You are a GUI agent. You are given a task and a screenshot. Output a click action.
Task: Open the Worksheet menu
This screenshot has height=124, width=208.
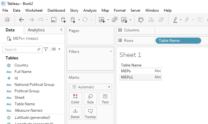point(34,10)
